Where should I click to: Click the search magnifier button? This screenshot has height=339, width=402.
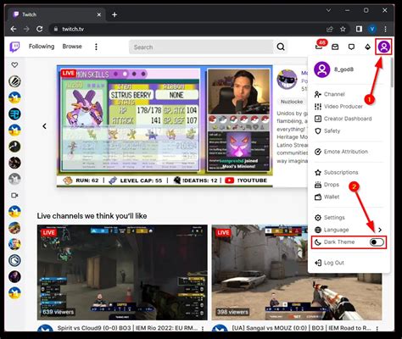[x=281, y=47]
